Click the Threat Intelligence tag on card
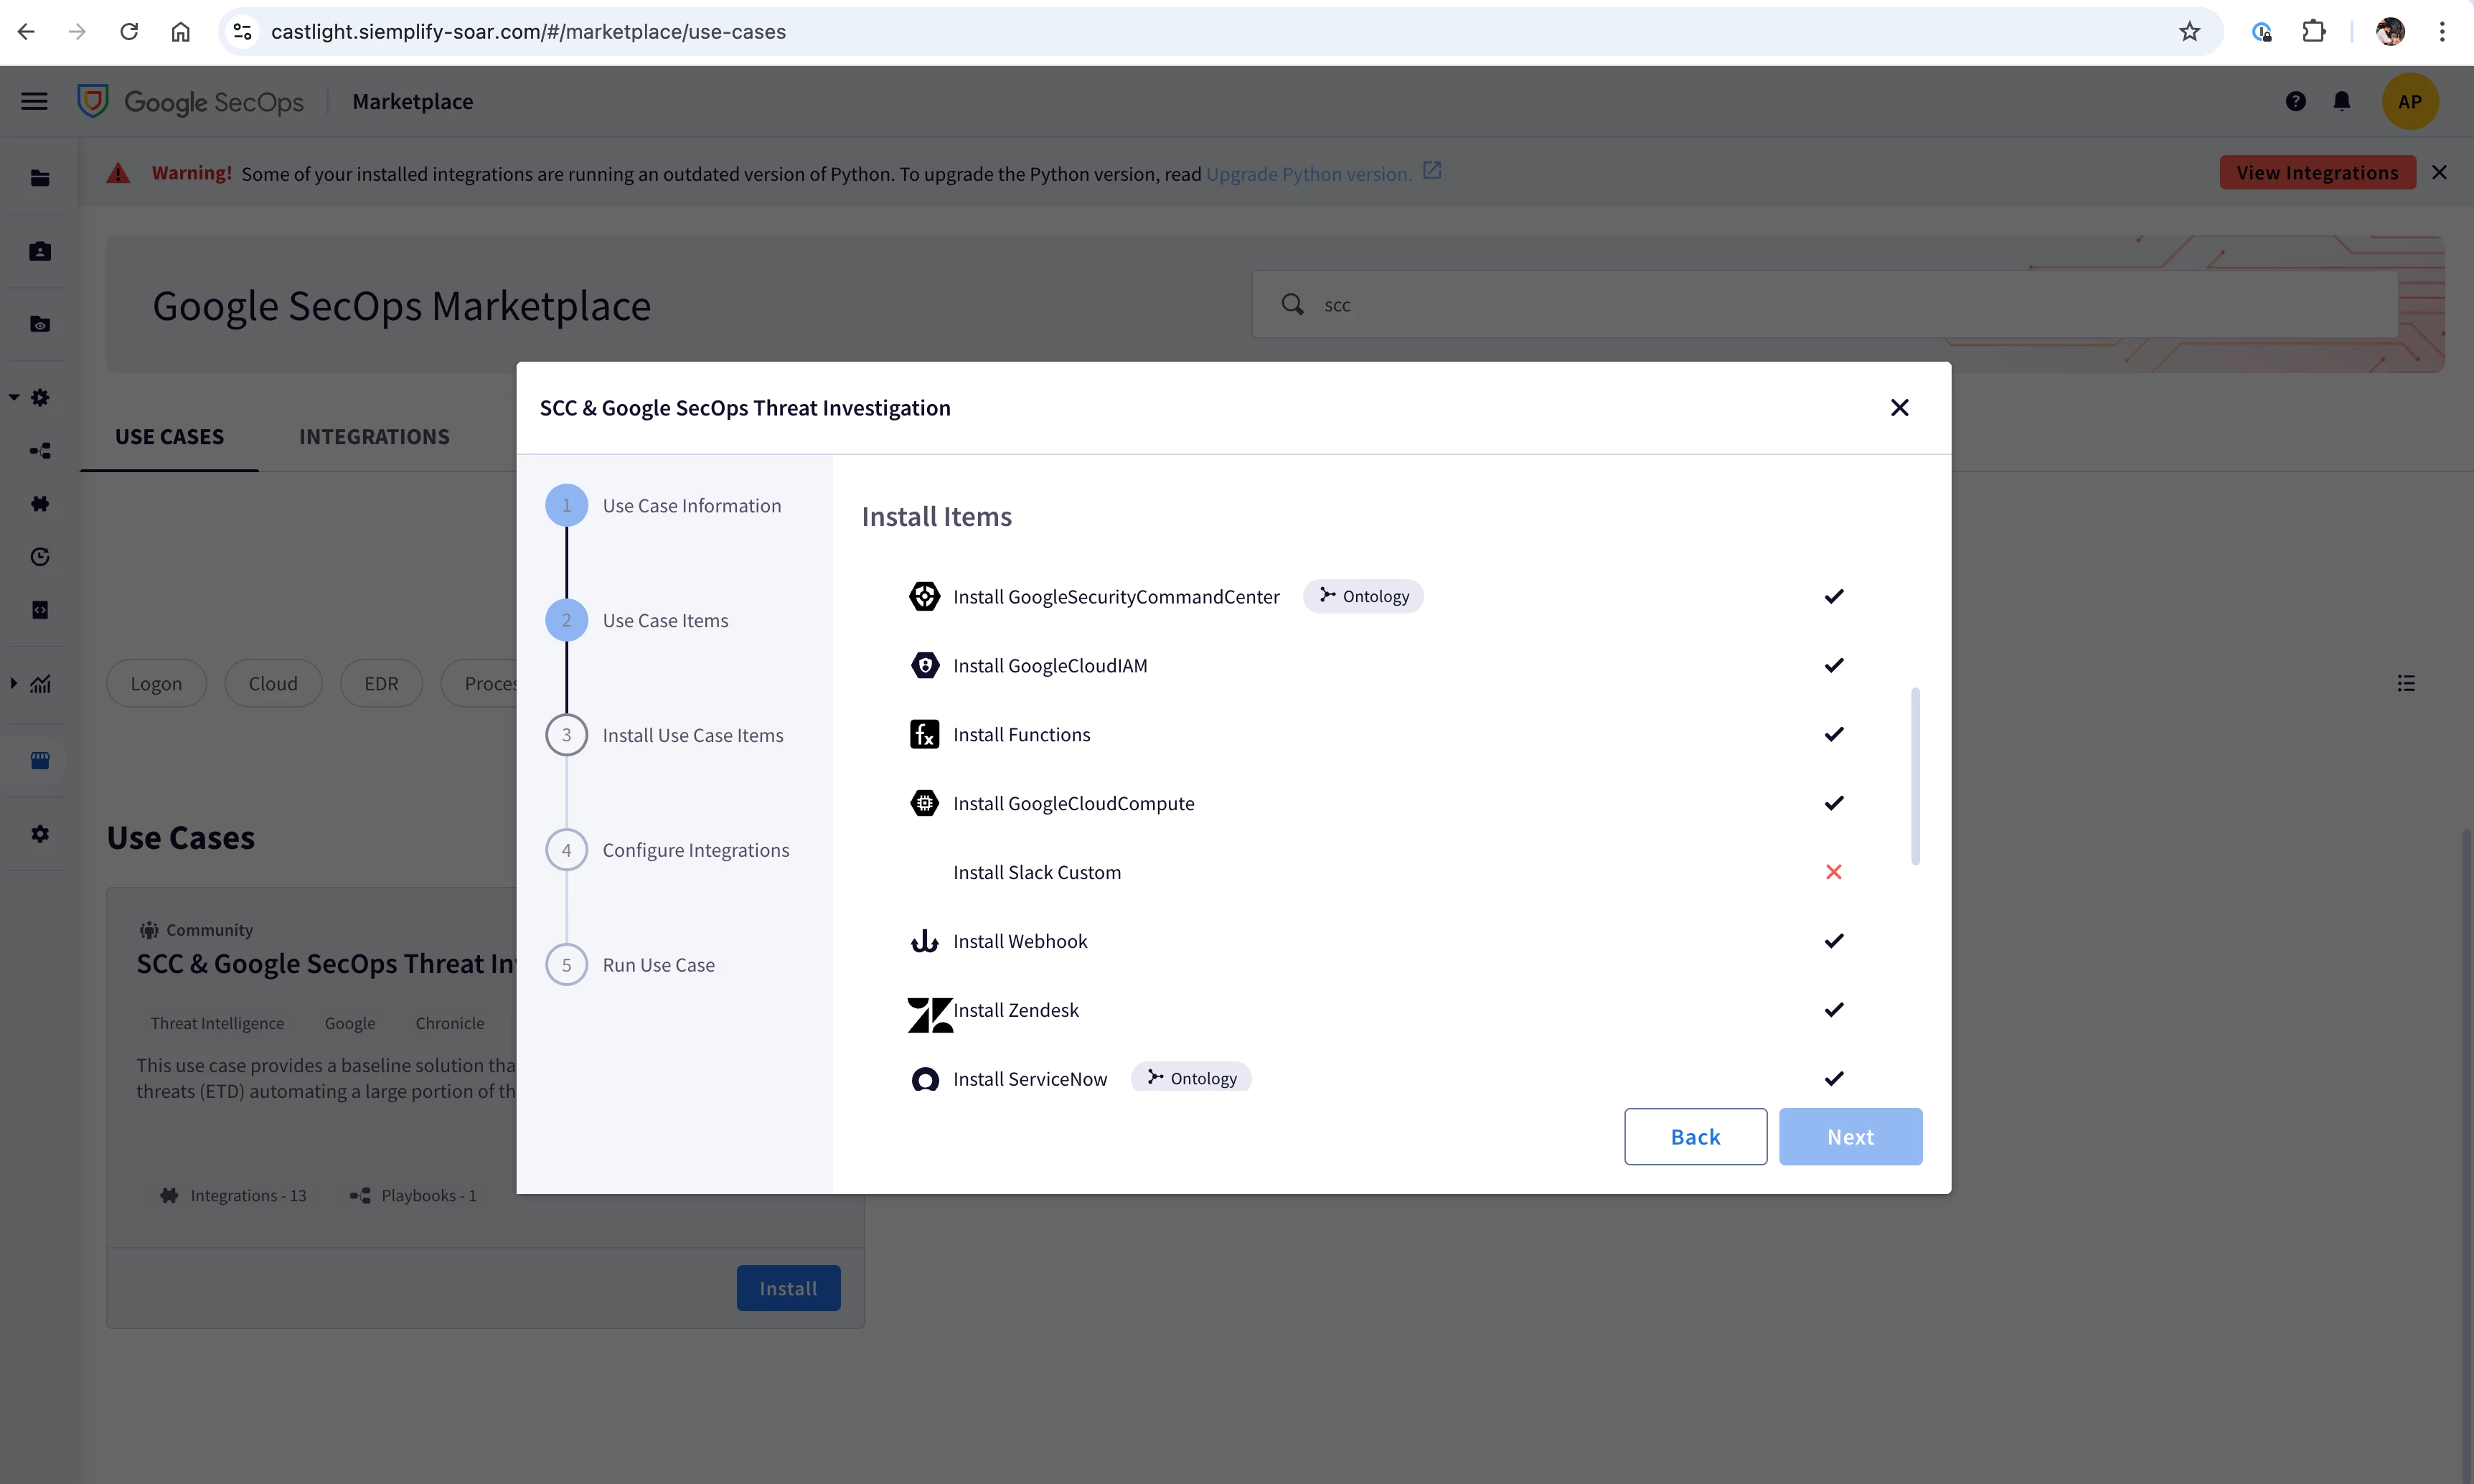This screenshot has width=2474, height=1484. [217, 1023]
